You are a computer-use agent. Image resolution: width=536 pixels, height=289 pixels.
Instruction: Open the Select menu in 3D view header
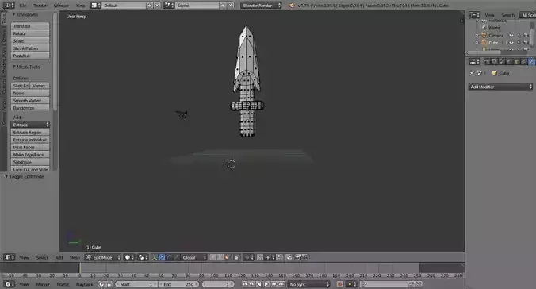(x=42, y=257)
